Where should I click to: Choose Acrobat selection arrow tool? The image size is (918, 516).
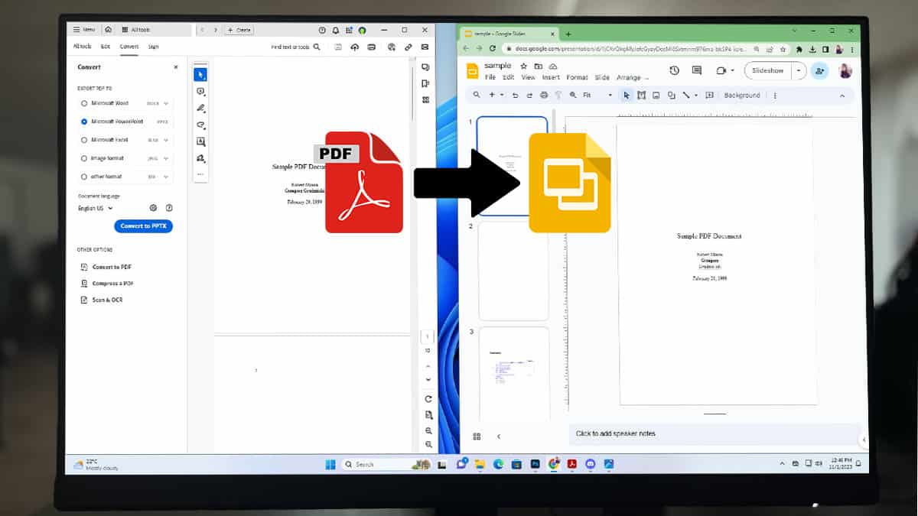tap(200, 74)
